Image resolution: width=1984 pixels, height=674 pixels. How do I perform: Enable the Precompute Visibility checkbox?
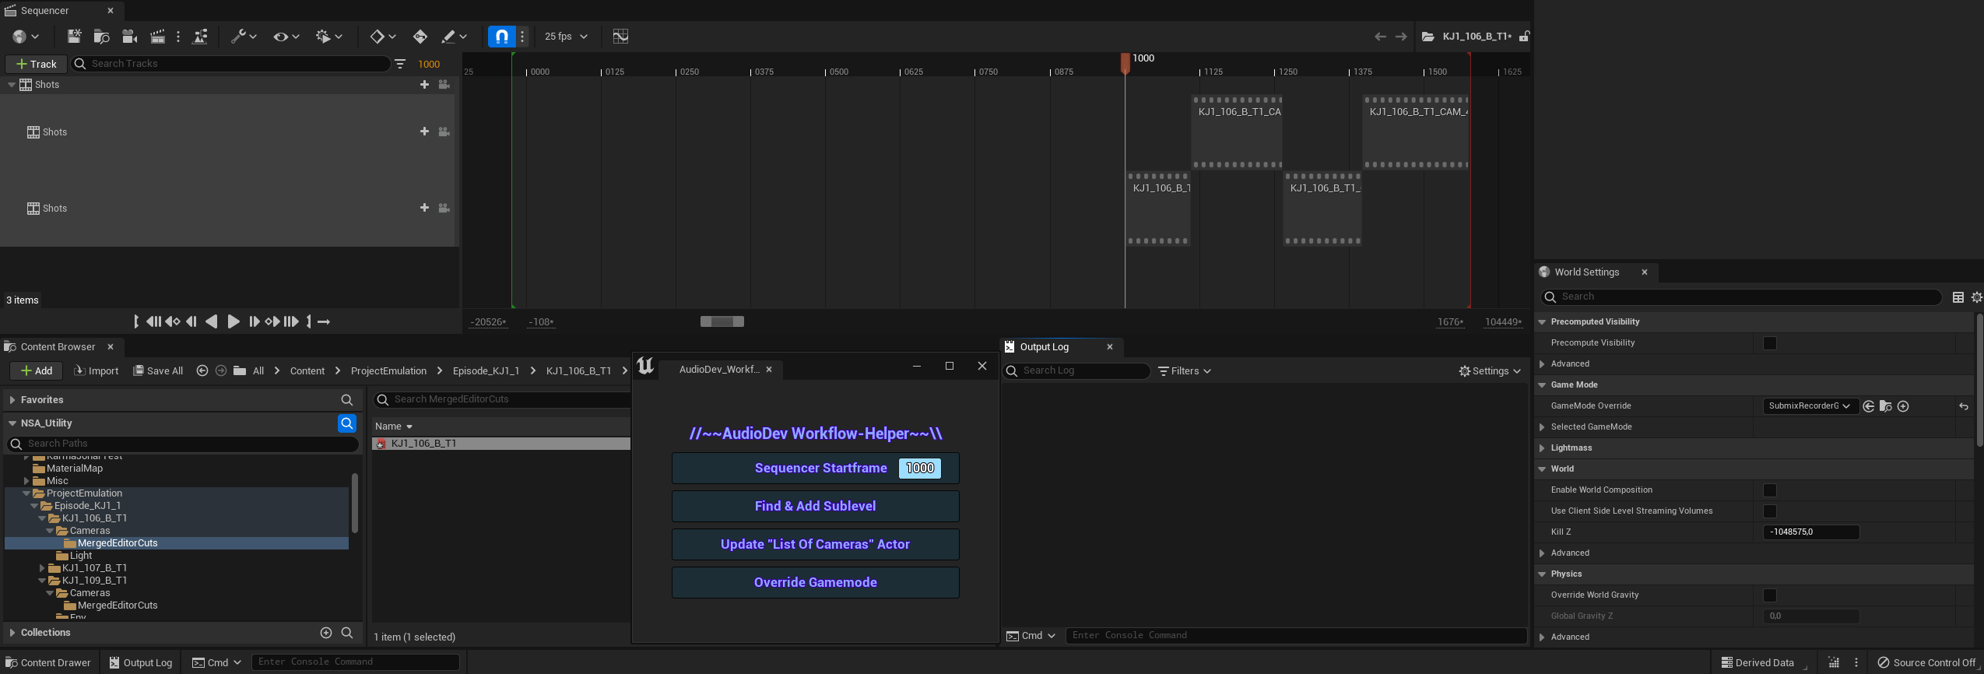pos(1770,343)
